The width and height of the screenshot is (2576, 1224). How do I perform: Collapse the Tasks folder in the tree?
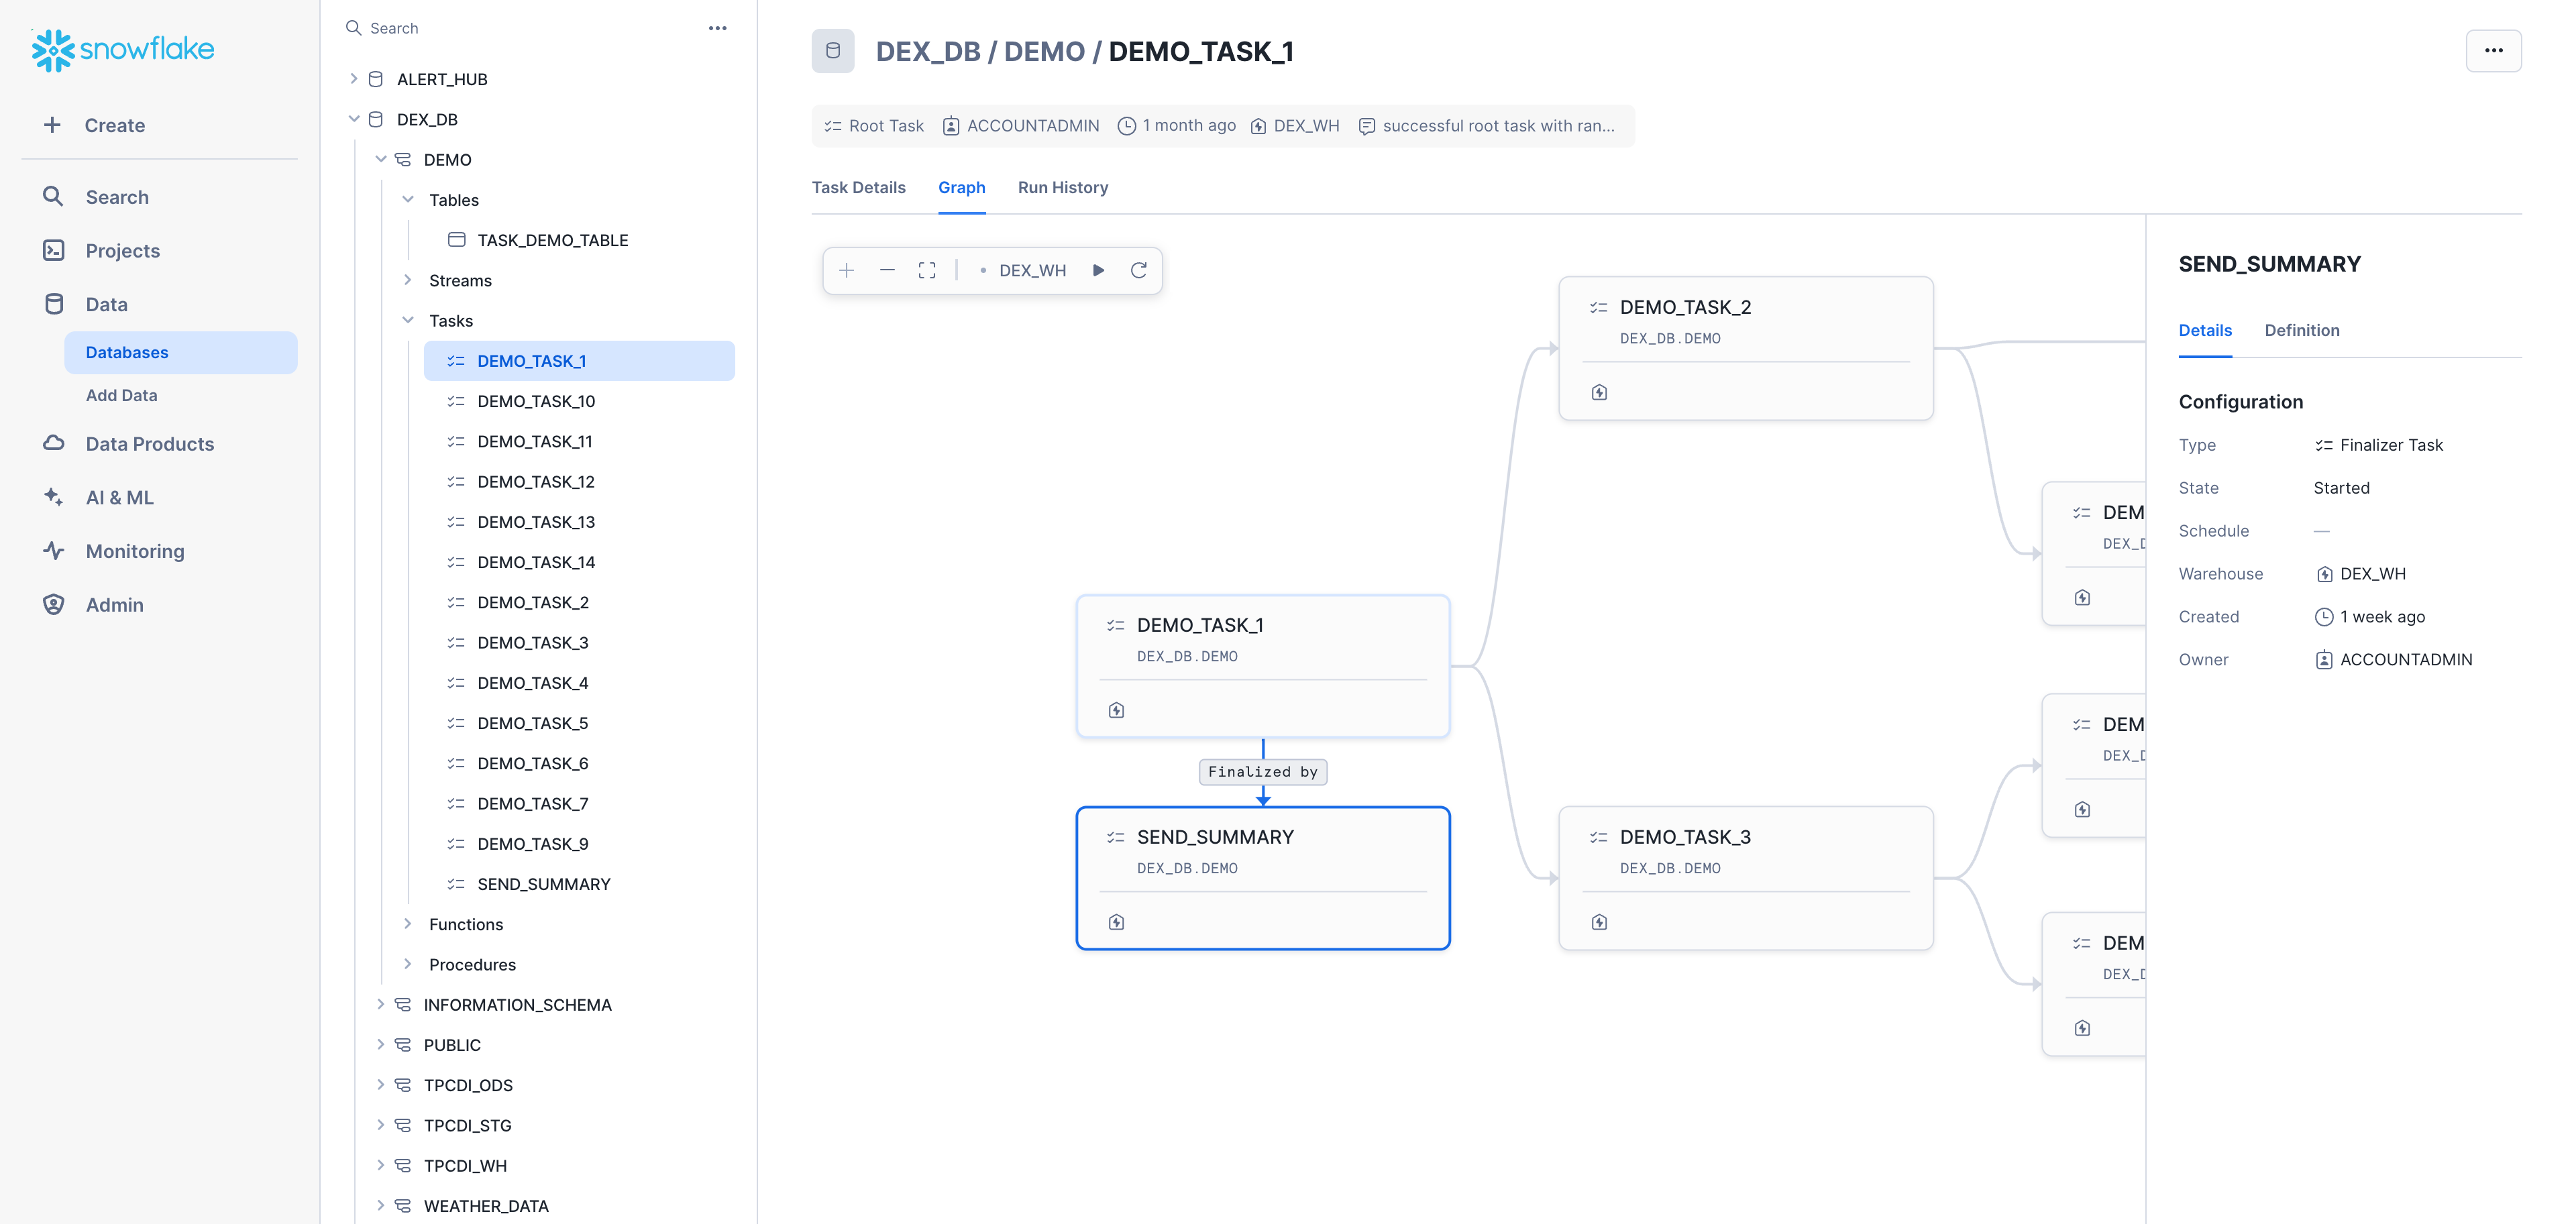[408, 320]
